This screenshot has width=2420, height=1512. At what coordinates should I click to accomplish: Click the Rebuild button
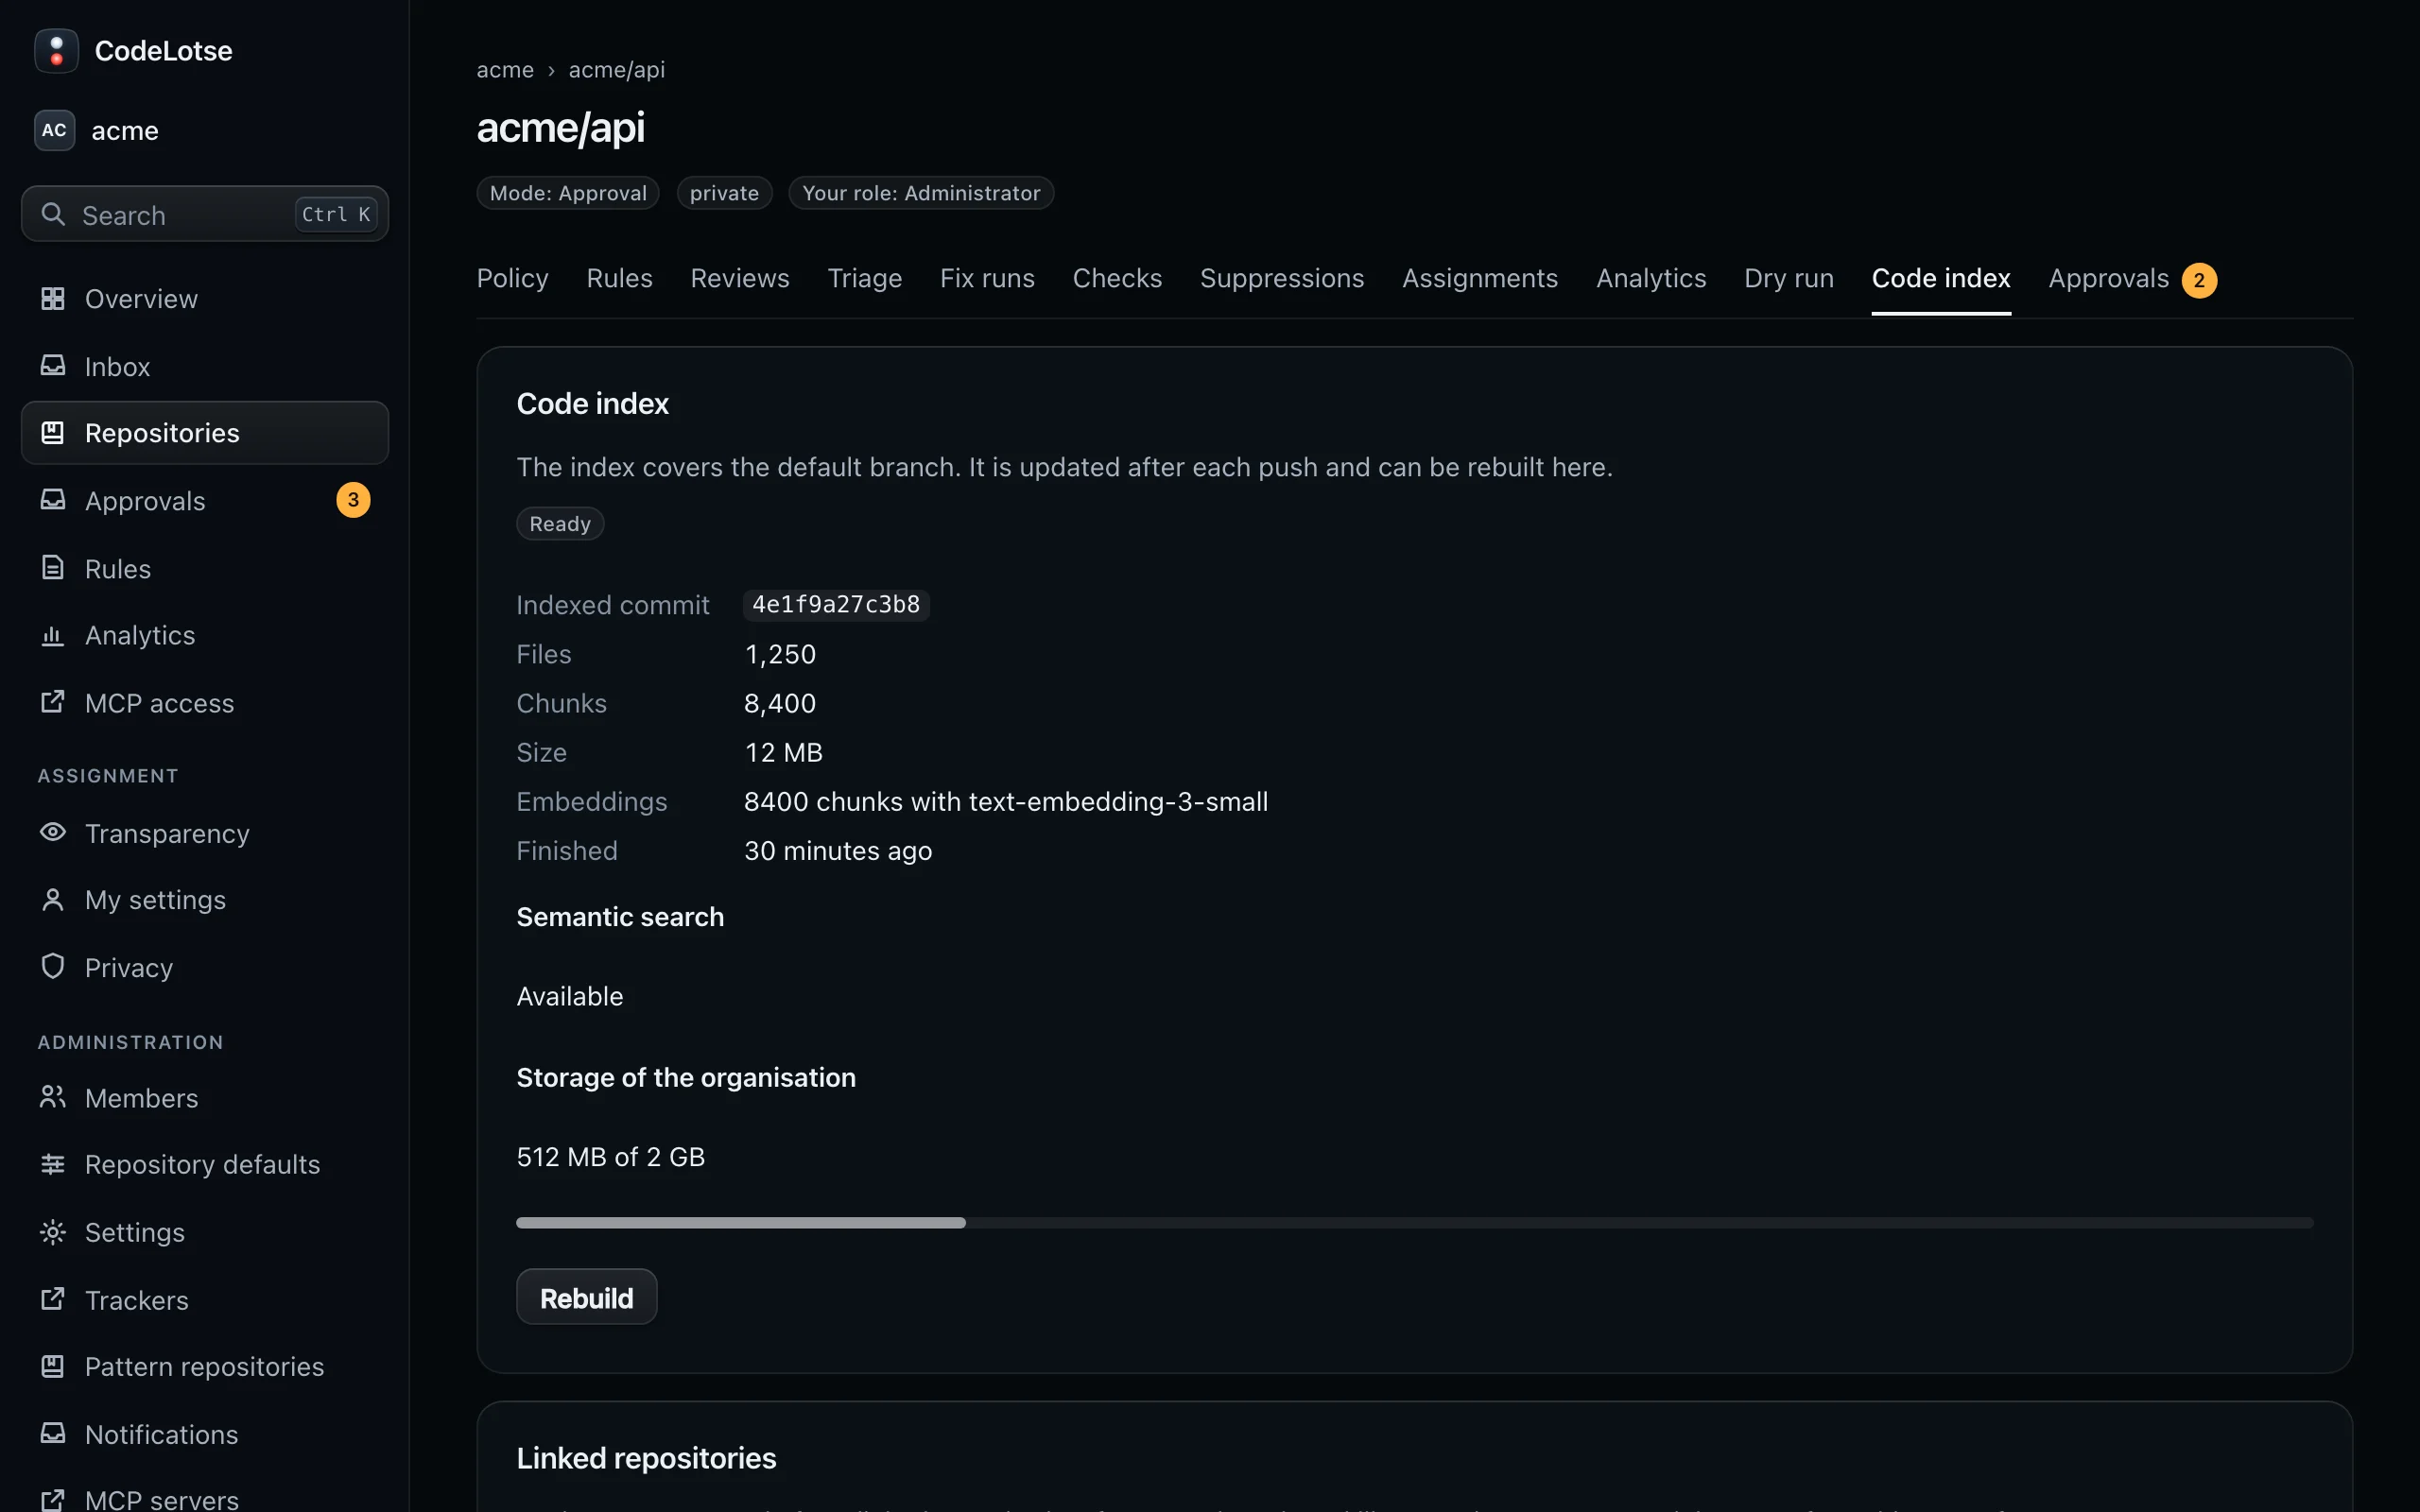click(x=587, y=1297)
